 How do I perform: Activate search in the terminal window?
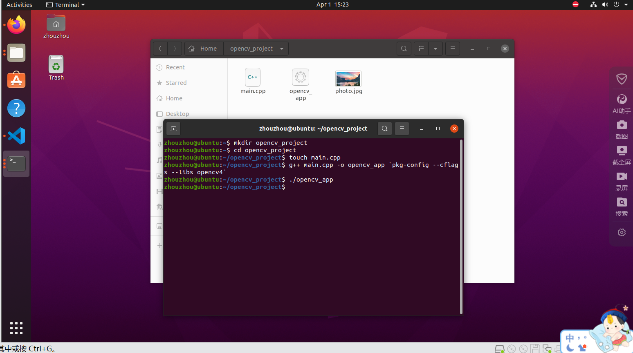tap(384, 128)
